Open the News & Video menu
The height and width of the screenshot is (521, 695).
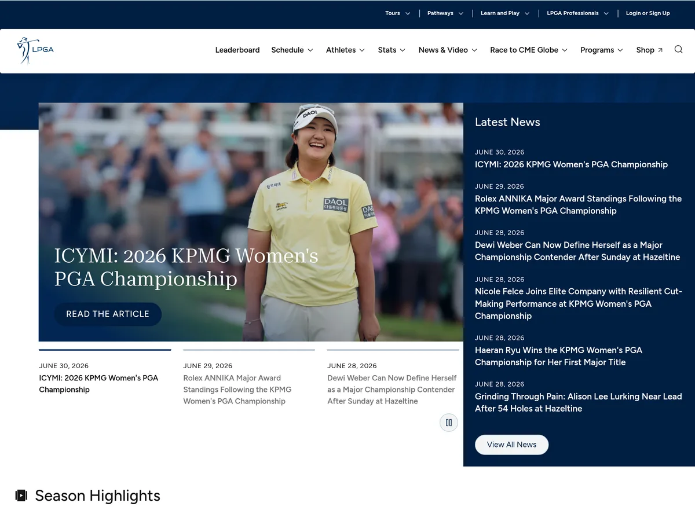448,50
